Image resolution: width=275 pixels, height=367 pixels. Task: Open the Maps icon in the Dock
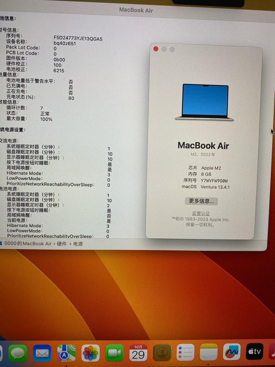[66, 353]
